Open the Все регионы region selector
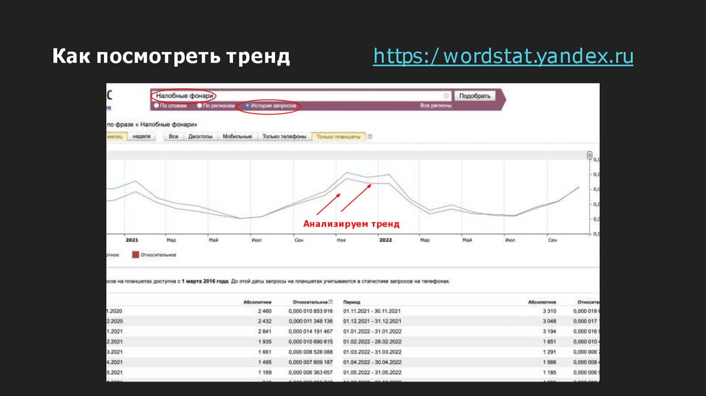Image resolution: width=706 pixels, height=396 pixels. click(x=436, y=106)
